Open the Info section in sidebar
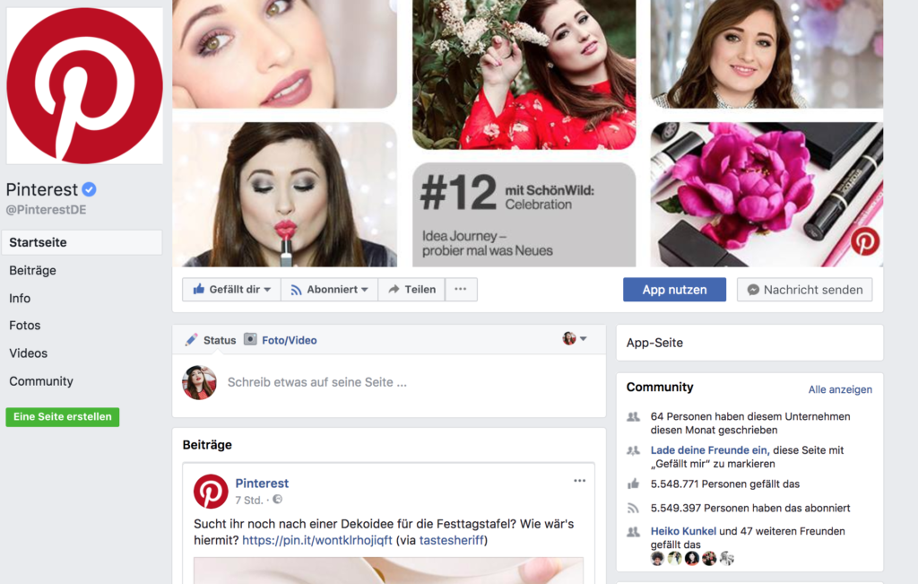This screenshot has width=918, height=584. [x=20, y=298]
